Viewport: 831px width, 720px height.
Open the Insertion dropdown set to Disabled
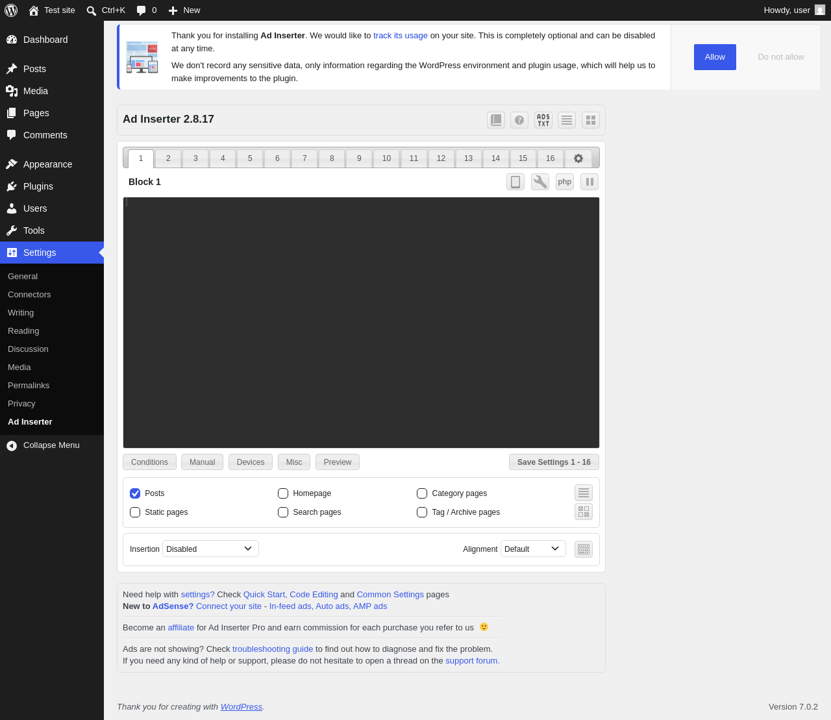coord(210,549)
